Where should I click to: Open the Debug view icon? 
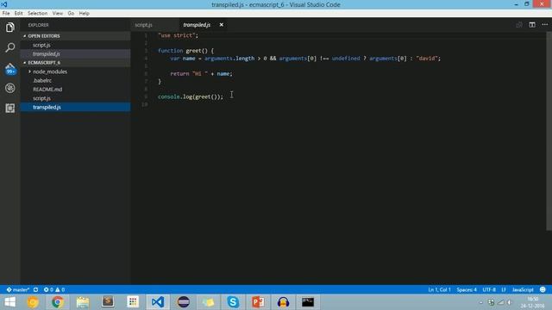click(9, 88)
